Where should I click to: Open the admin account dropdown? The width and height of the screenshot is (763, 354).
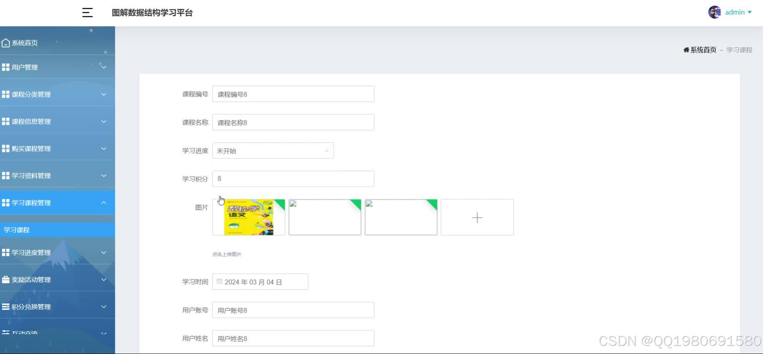[x=735, y=12]
